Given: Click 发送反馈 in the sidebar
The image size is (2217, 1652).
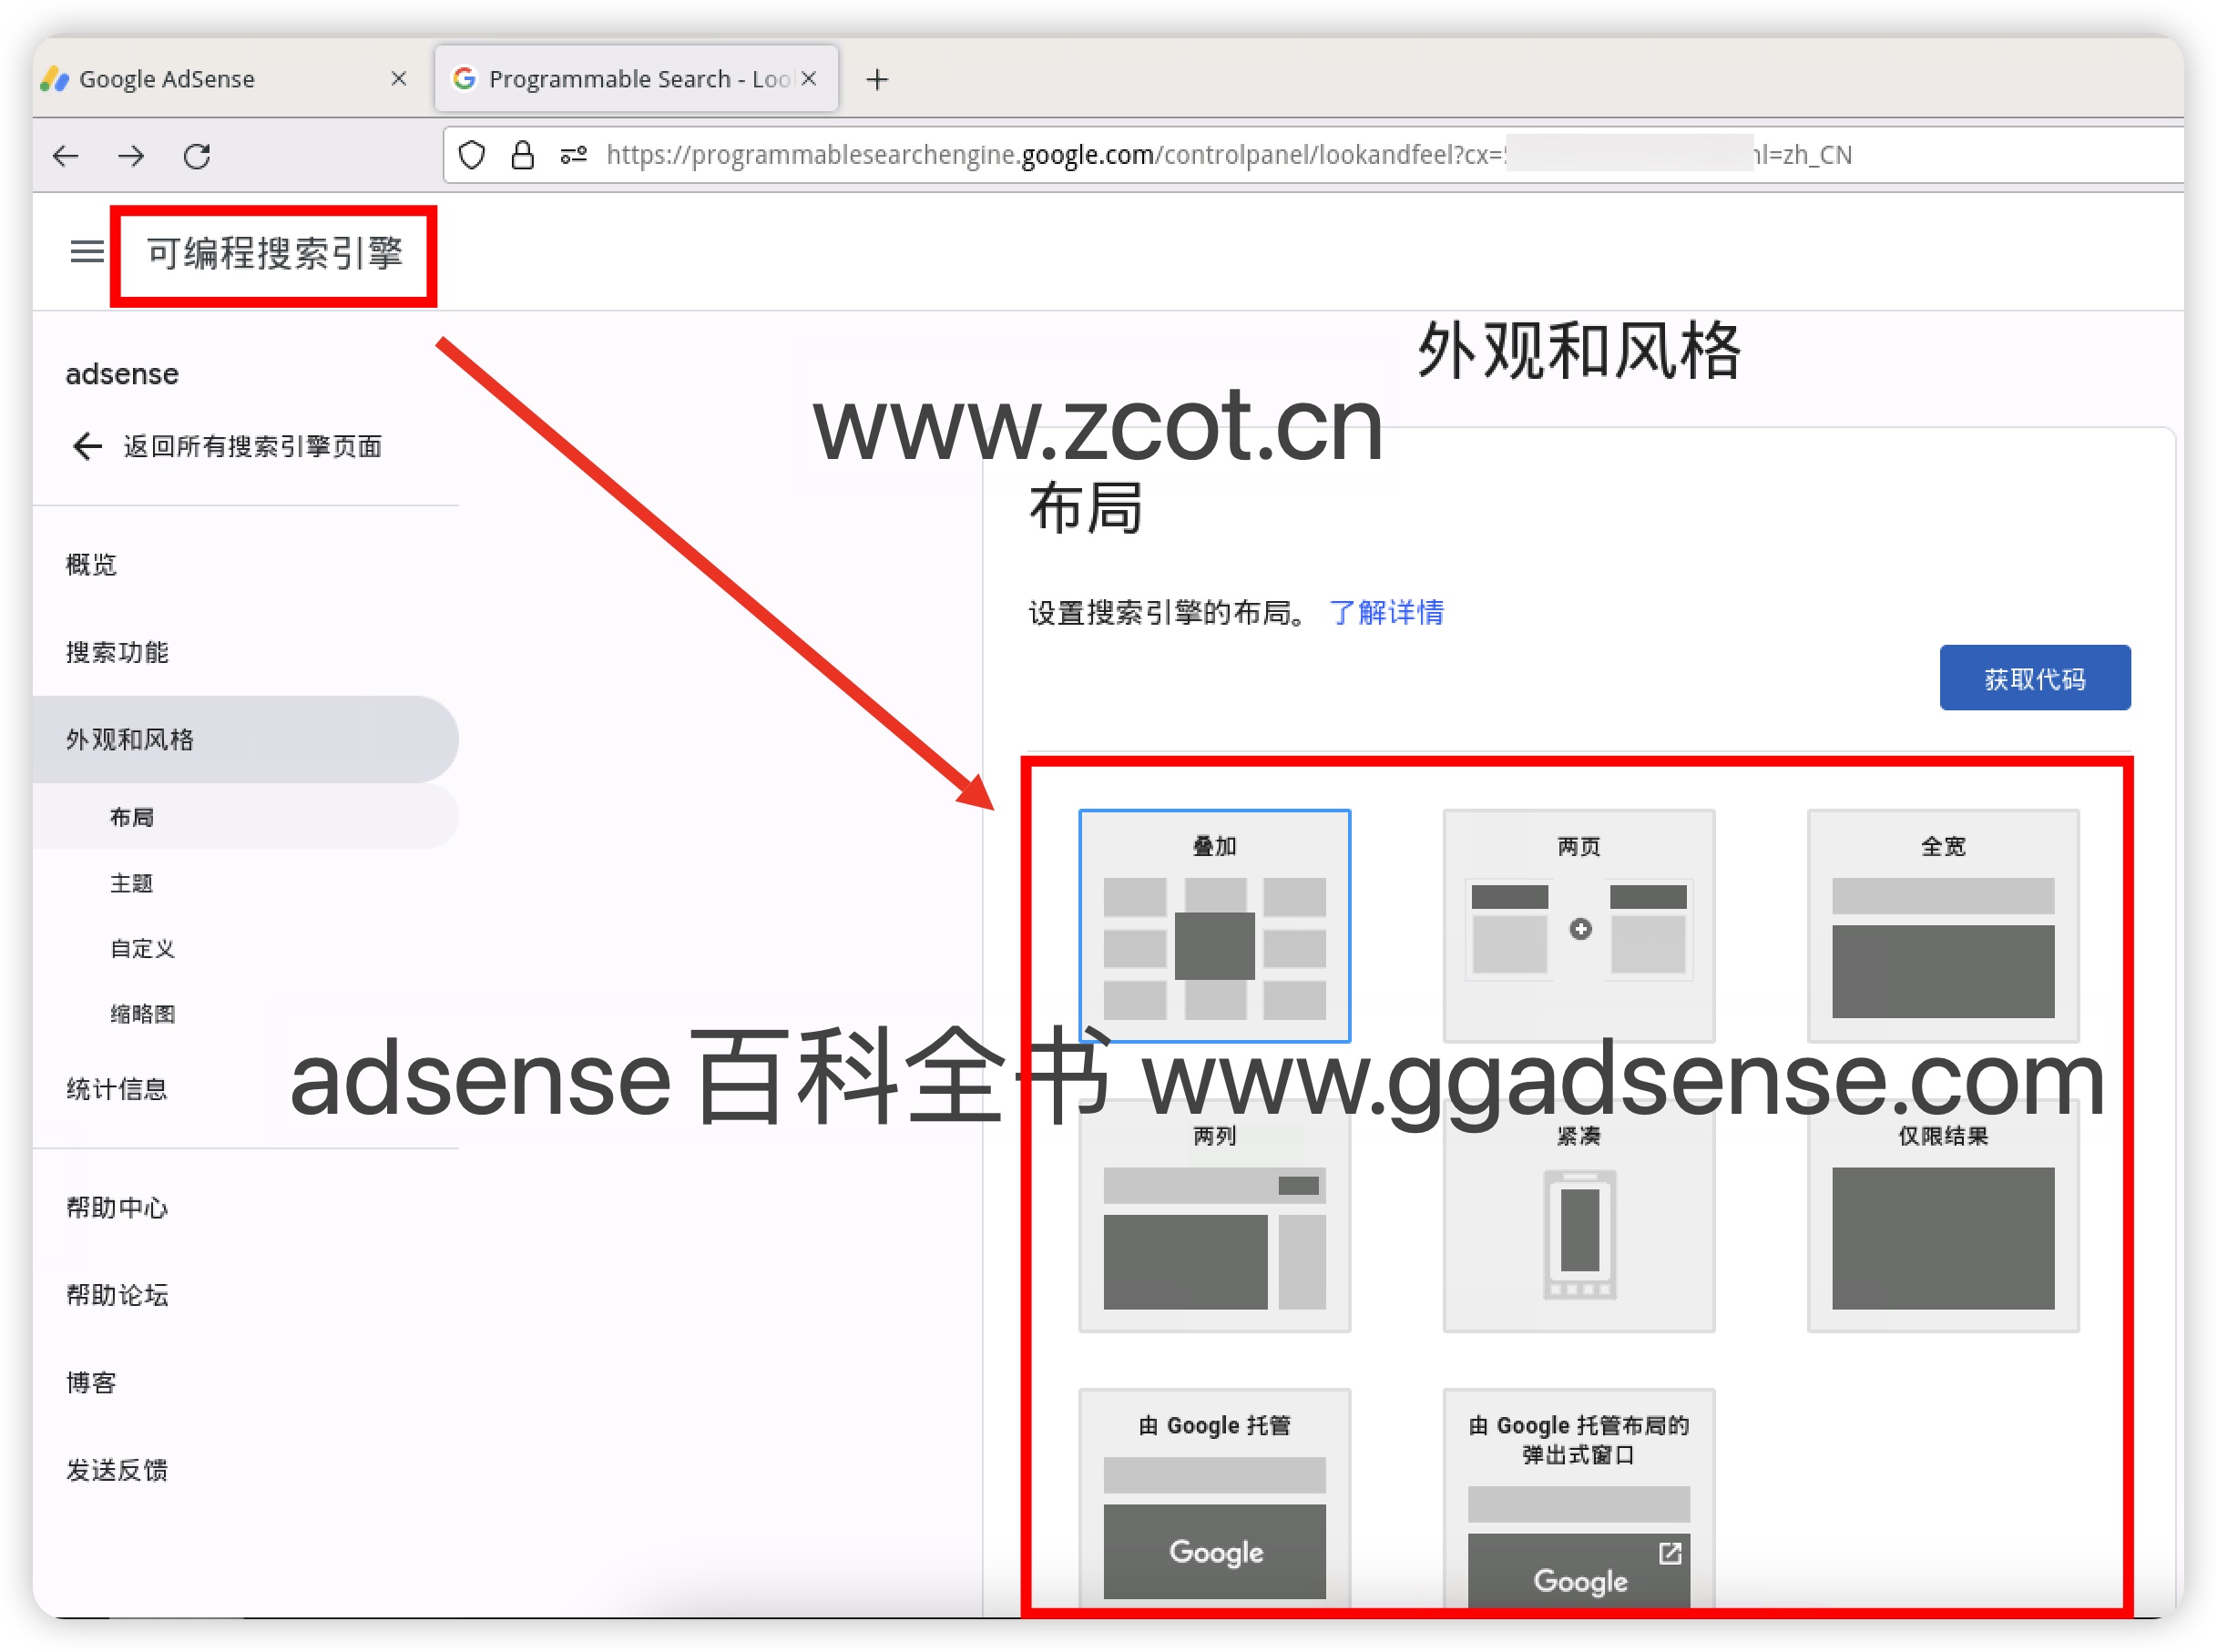Looking at the screenshot, I should [x=117, y=1470].
